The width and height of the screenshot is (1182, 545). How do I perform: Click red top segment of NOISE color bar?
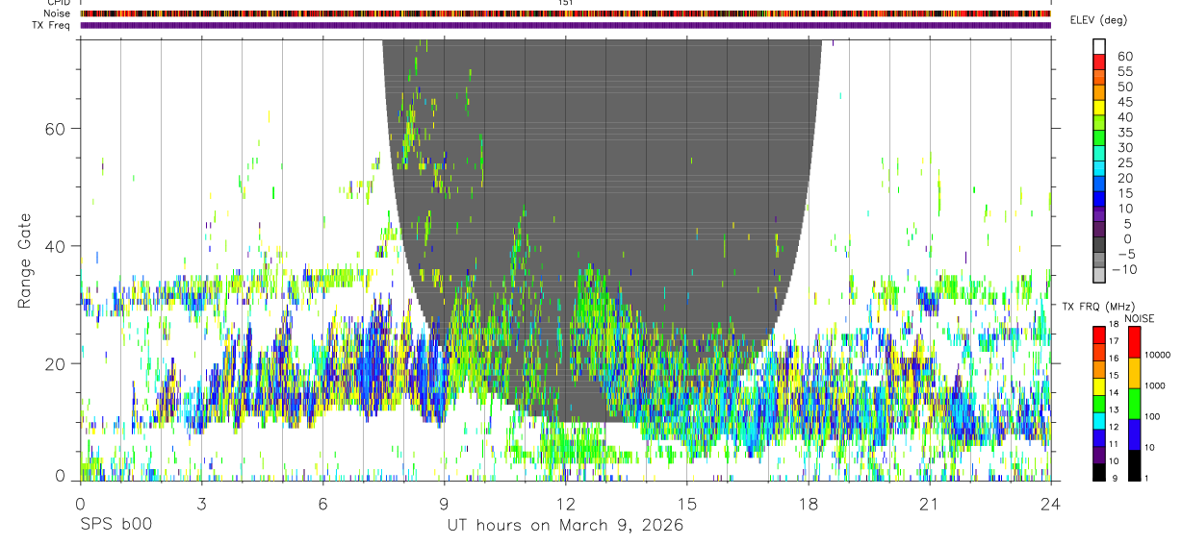pyautogui.click(x=1134, y=342)
